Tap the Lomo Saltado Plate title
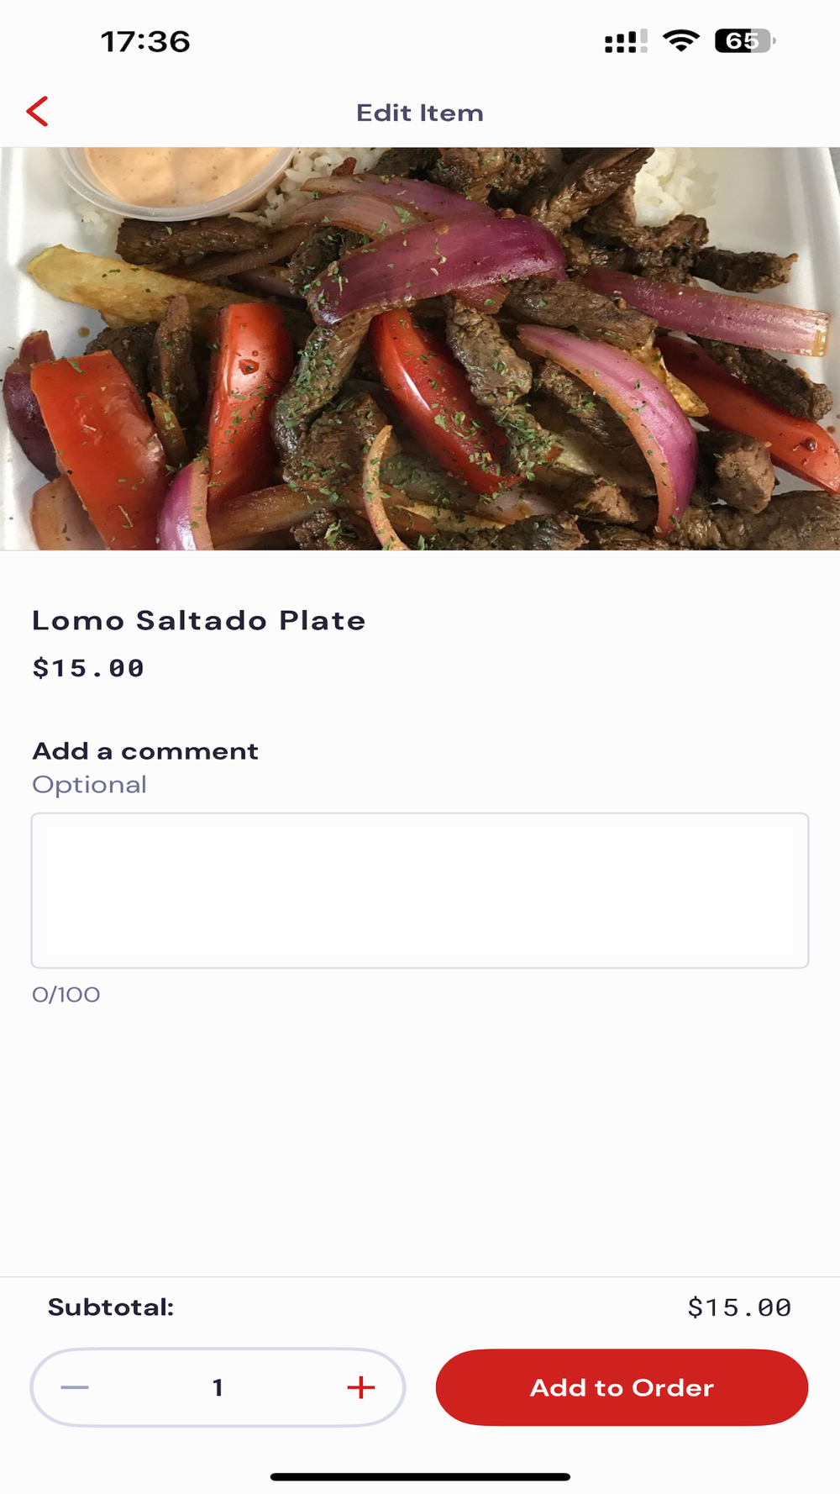 [199, 620]
